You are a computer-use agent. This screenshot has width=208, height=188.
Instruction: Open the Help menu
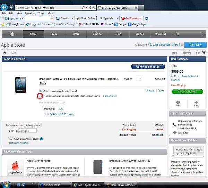pyautogui.click(x=50, y=13)
